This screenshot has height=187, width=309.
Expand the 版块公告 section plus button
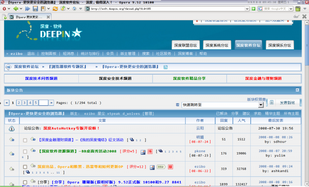[x=297, y=90]
